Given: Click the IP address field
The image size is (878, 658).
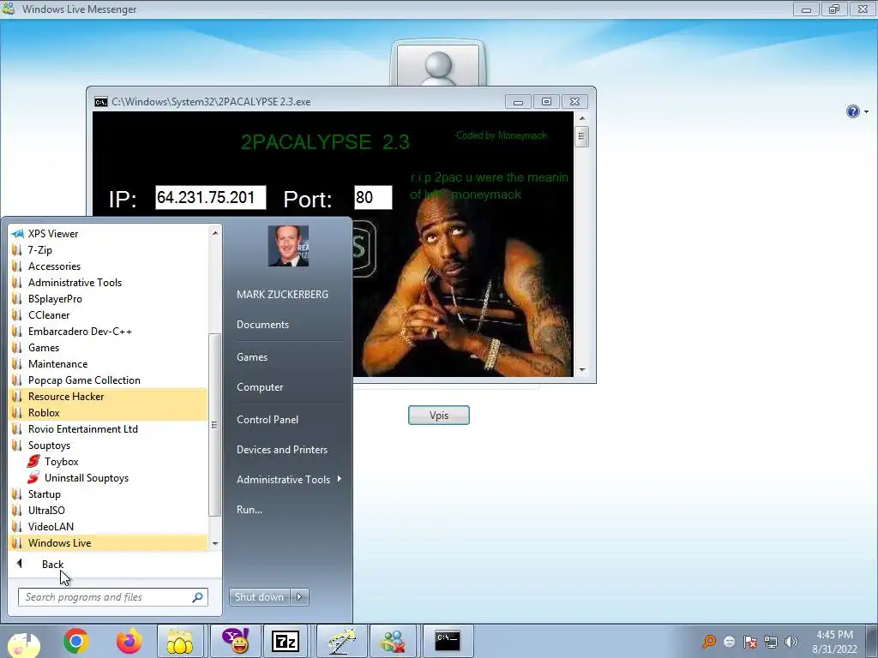Looking at the screenshot, I should point(211,198).
